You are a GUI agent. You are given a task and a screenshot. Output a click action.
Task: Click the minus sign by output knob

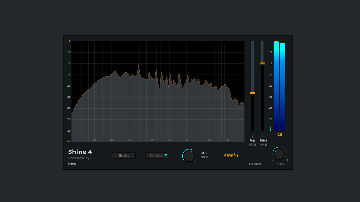click(x=272, y=160)
